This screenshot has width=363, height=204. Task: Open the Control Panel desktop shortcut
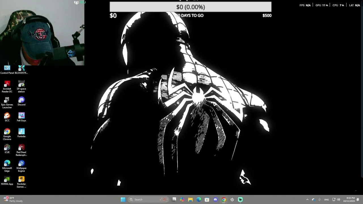point(7,70)
